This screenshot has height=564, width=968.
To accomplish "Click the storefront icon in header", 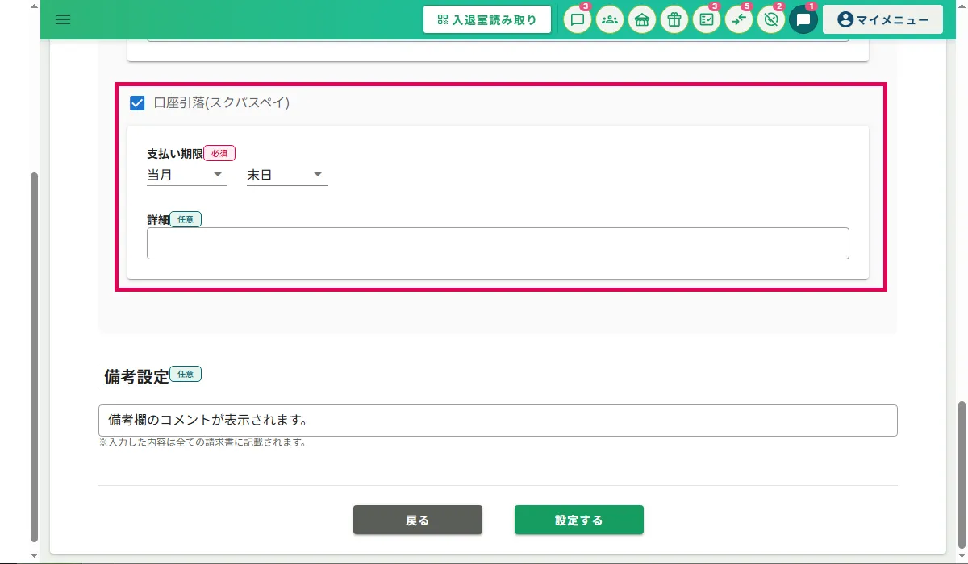I will [x=642, y=20].
